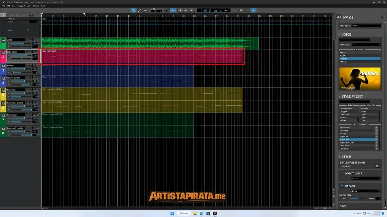387x217 pixels.
Task: Toggle the MAIN track checkbox
Action: pos(28,31)
